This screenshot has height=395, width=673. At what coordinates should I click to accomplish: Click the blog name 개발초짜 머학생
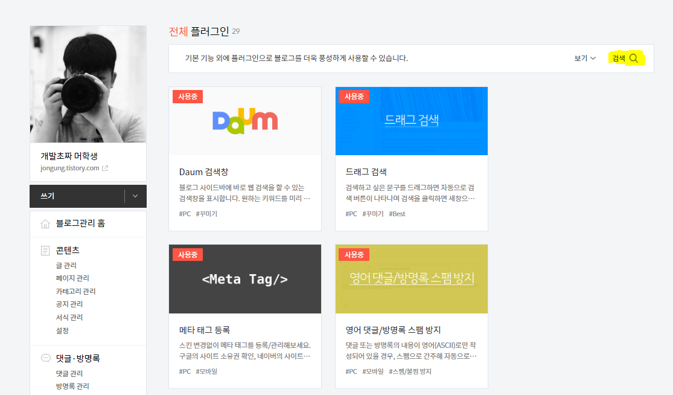point(69,156)
